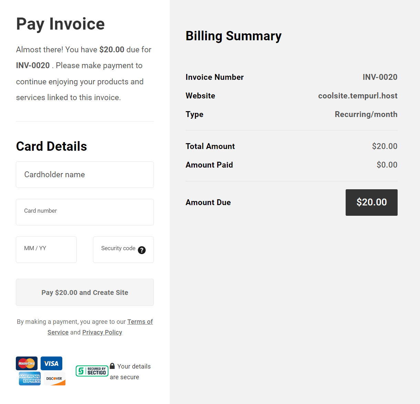Click the Amount Due label
420x404 pixels.
point(208,202)
